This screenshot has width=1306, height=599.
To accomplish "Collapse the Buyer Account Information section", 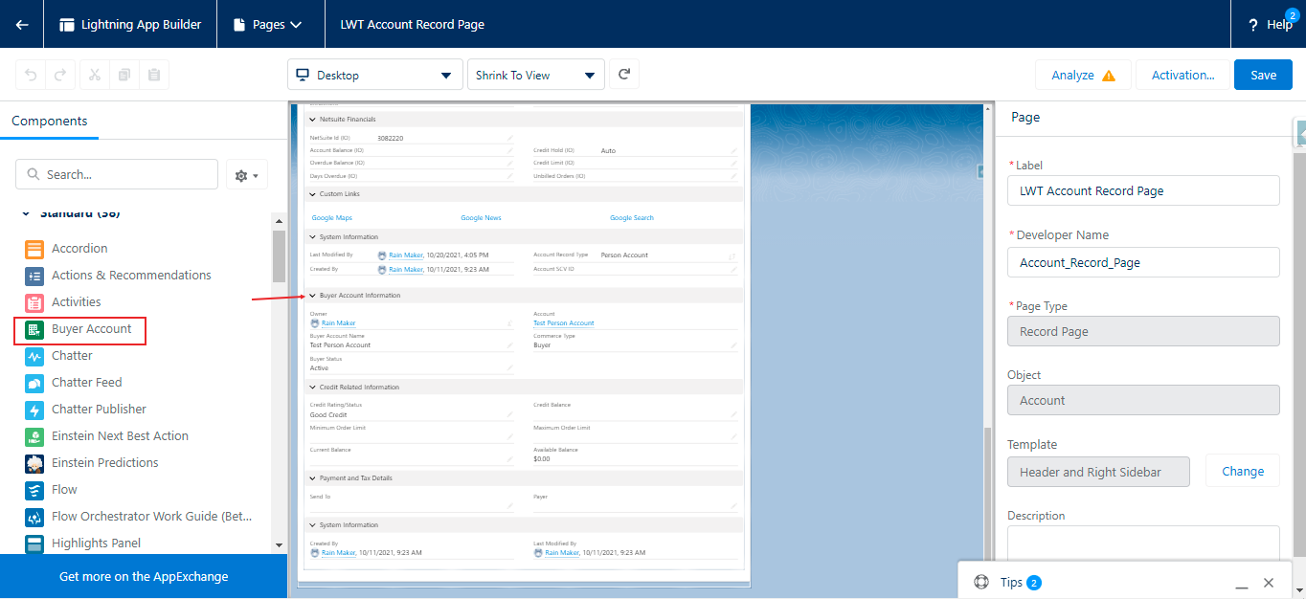I will coord(311,296).
